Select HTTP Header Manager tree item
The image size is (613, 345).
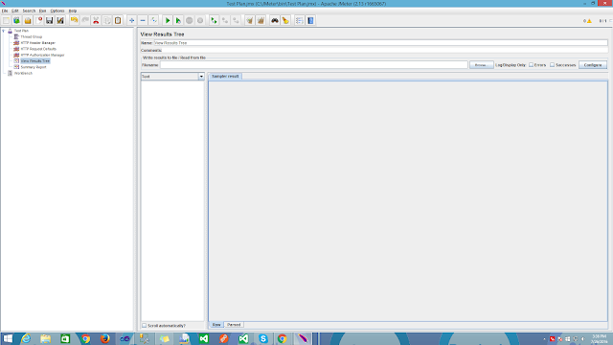pyautogui.click(x=38, y=42)
